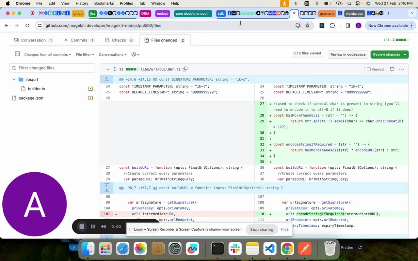Hide the Loom sharing notification
The image size is (418, 261).
pyautogui.click(x=285, y=229)
